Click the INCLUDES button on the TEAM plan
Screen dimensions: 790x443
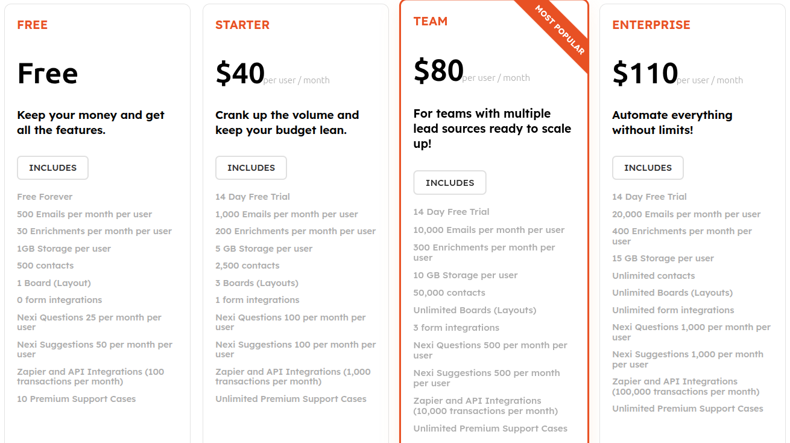450,182
